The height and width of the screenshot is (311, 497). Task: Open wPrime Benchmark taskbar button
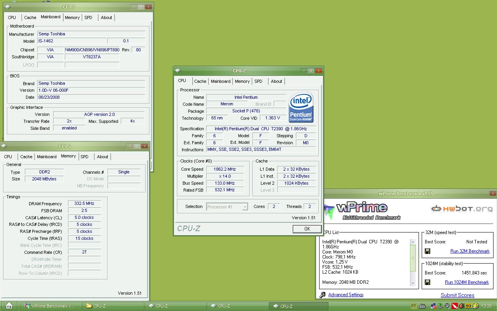click(51, 306)
